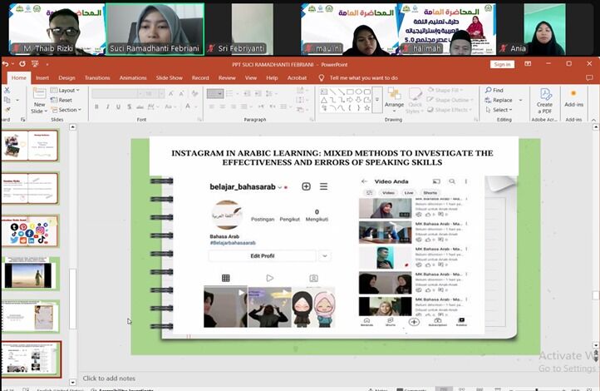Toggle Center alignment for paragraph
The width and height of the screenshot is (600, 391).
click(223, 106)
